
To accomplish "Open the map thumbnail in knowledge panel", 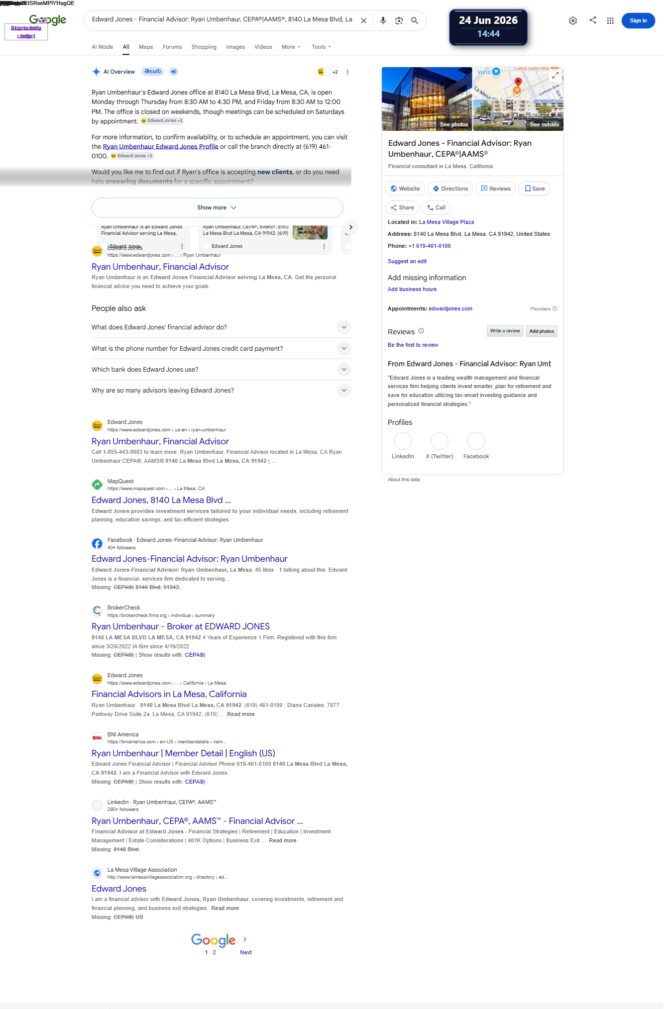I will tap(518, 83).
